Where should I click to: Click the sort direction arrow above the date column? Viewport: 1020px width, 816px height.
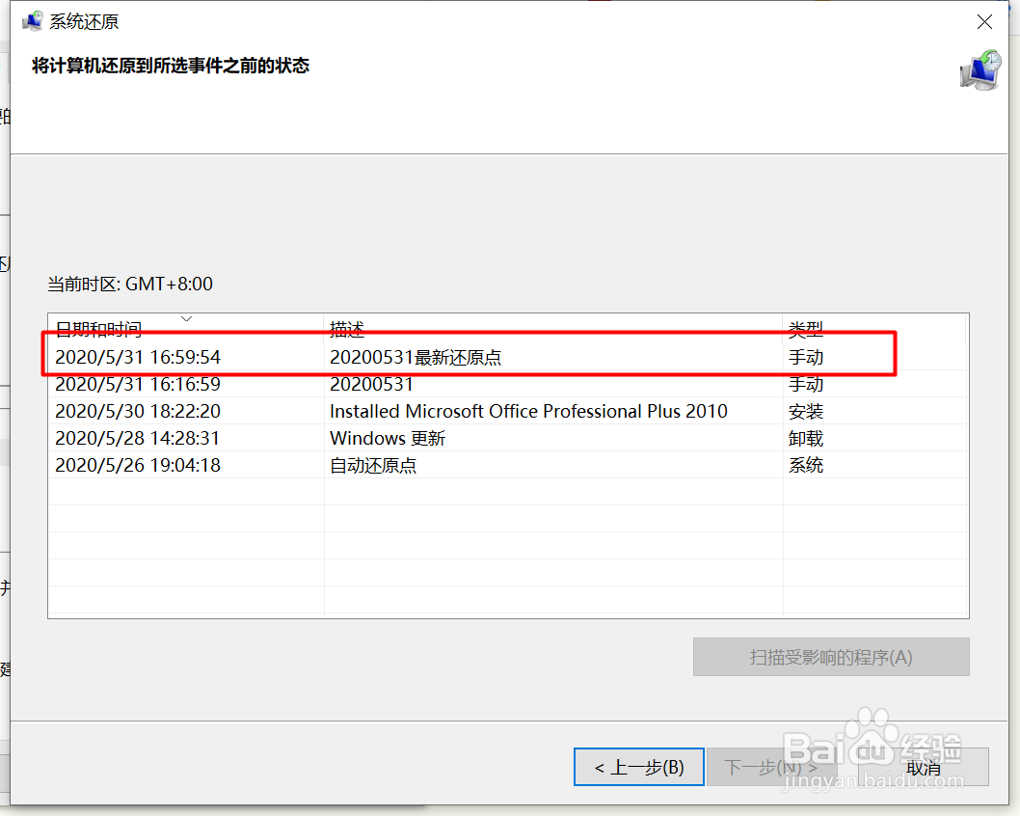(x=187, y=318)
